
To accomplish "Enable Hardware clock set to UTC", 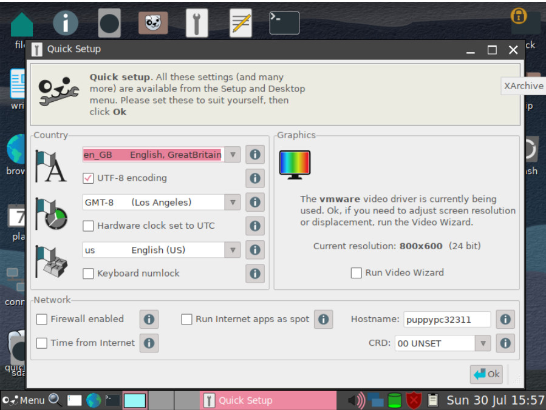I will coord(88,226).
